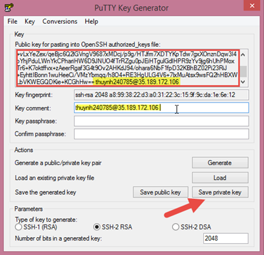Click the Key fingerprint field
Screen dimensions: 264x255
[x=161, y=95]
